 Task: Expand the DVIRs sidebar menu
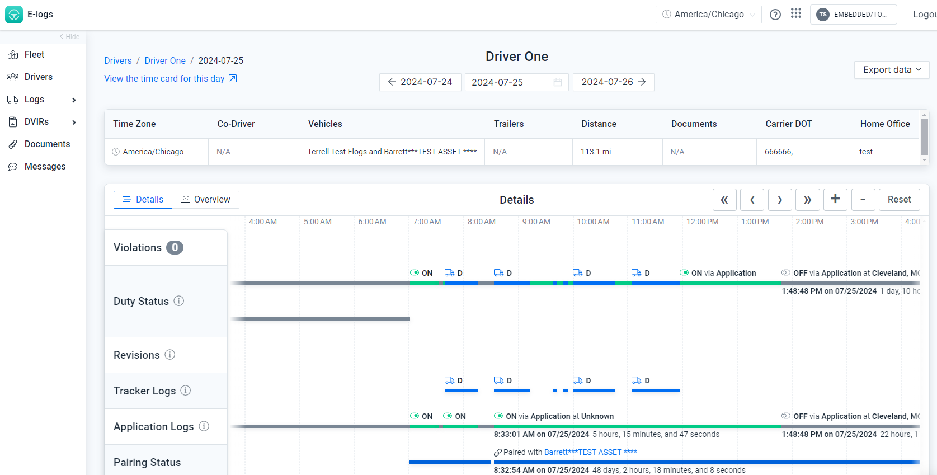[x=43, y=122]
